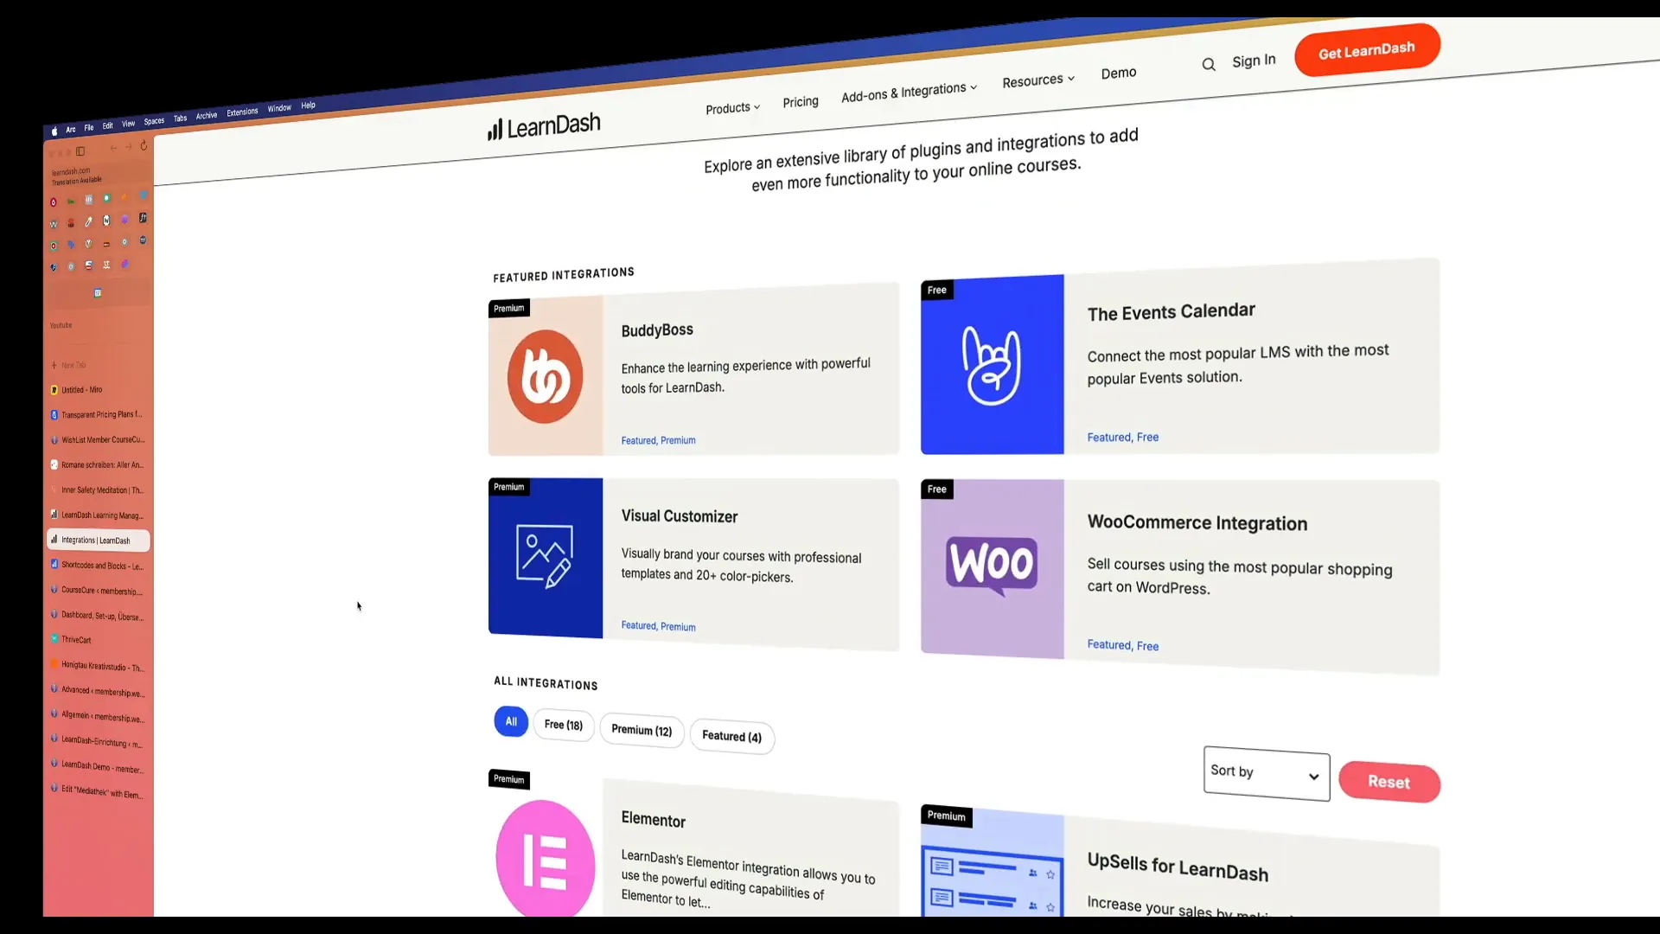Select the All filter pill
The image size is (1660, 934).
[x=511, y=721]
